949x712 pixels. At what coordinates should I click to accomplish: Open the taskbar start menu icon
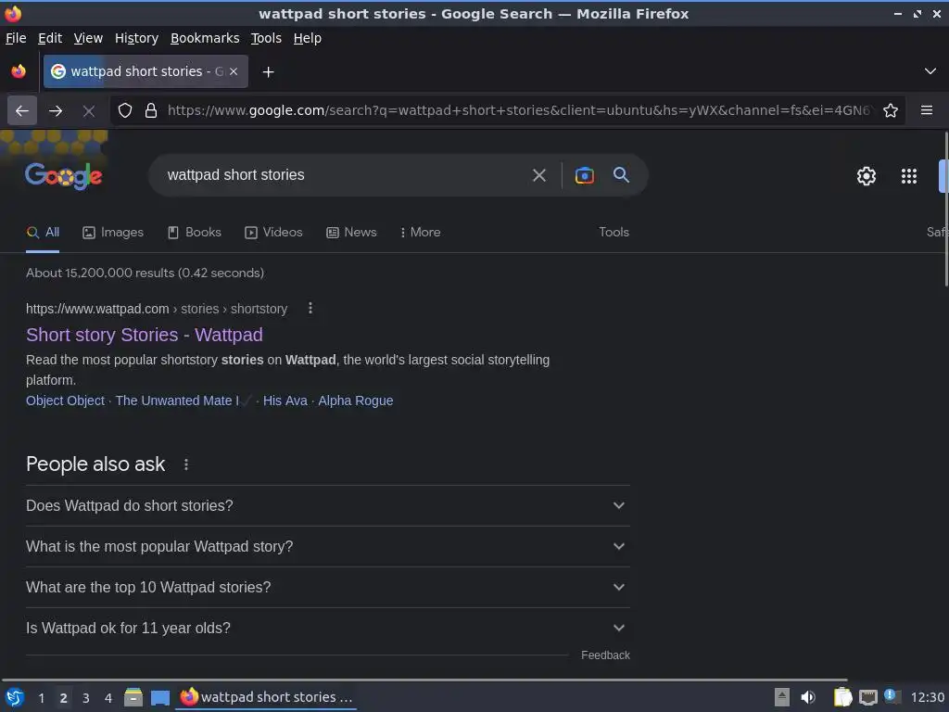click(x=15, y=698)
